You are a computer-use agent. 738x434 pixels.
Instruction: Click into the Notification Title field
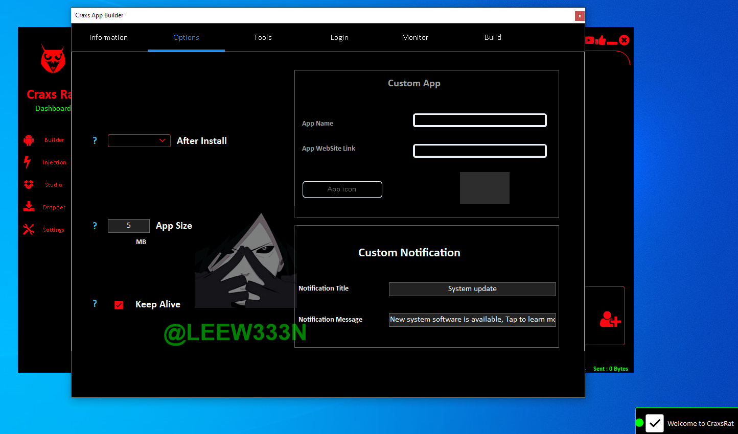472,289
